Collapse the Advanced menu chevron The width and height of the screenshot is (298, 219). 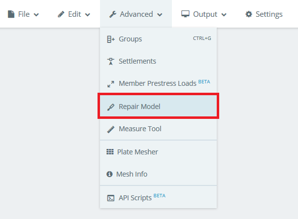160,15
